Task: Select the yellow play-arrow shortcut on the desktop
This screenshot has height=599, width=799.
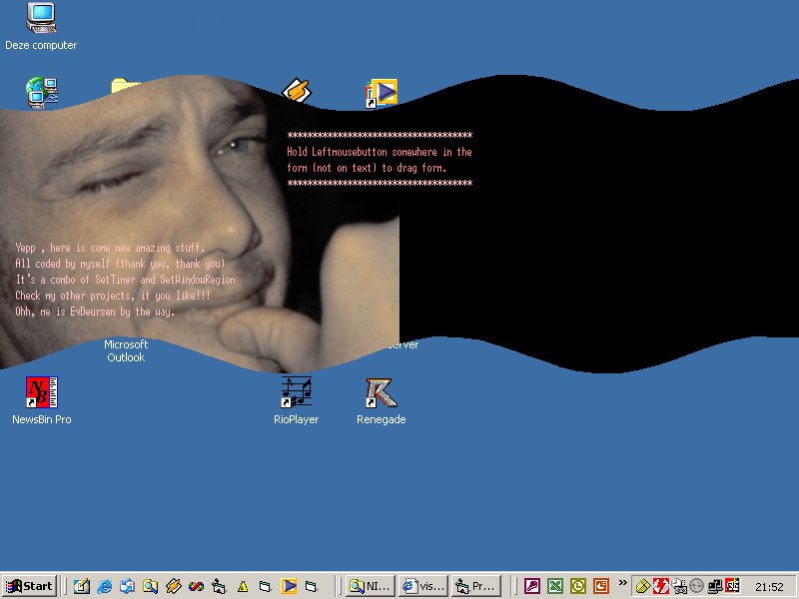Action: pos(382,93)
